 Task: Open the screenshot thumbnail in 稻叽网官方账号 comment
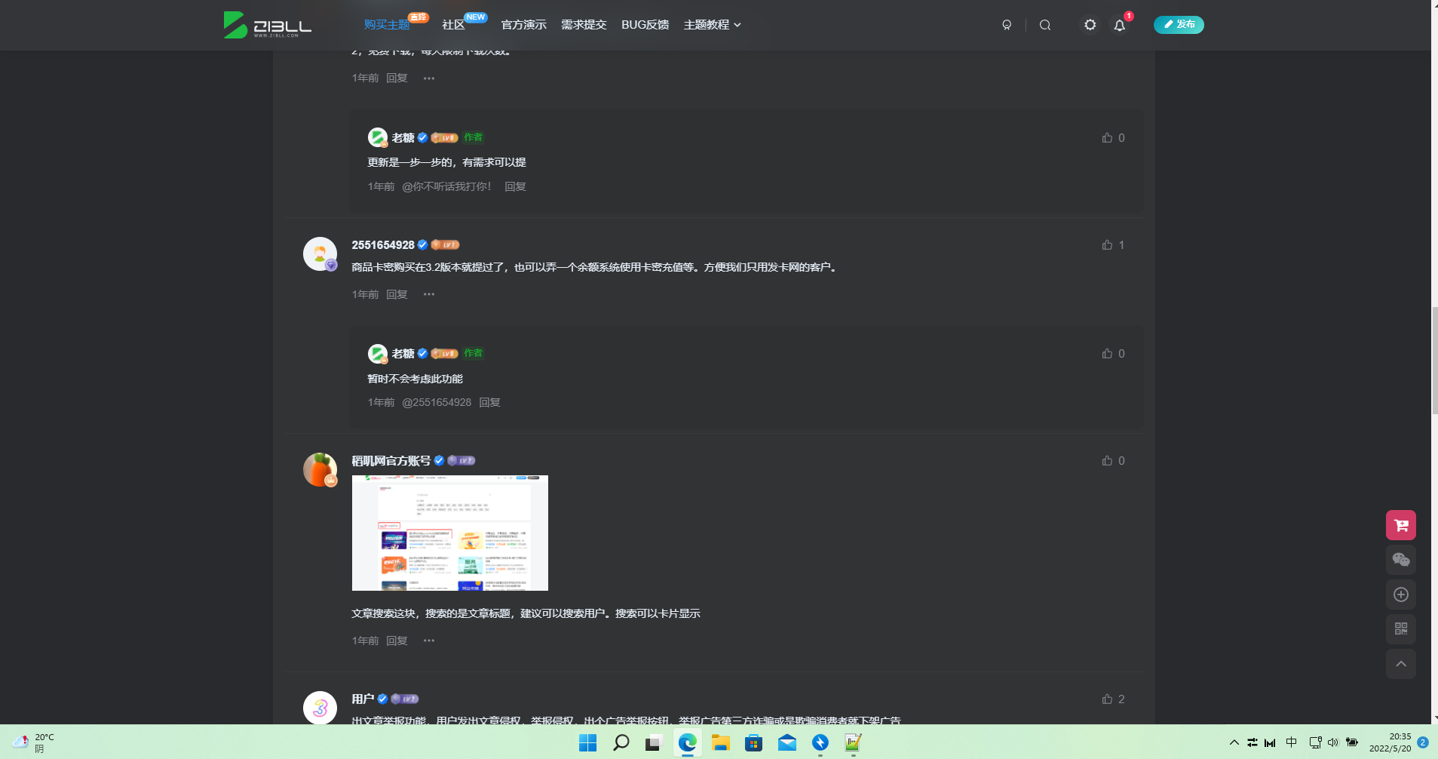[x=449, y=533]
